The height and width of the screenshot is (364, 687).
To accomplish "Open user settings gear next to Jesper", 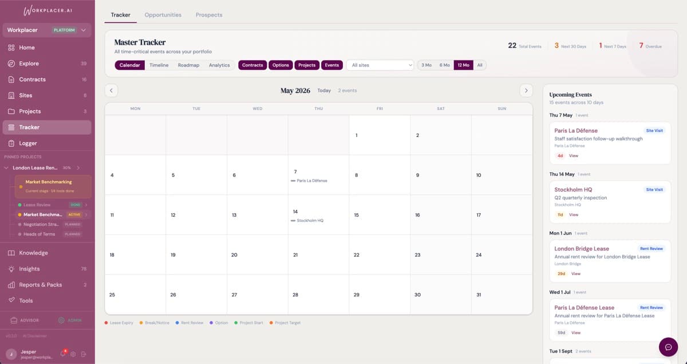I will tap(73, 354).
